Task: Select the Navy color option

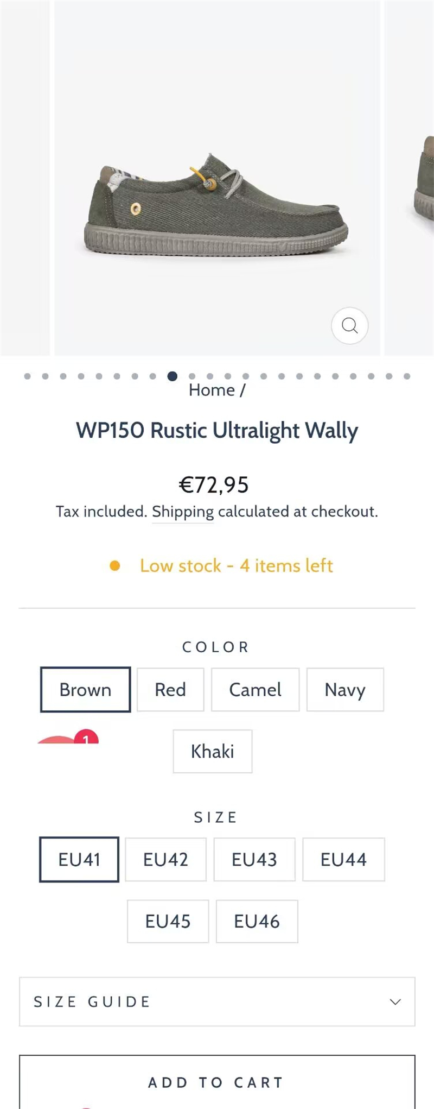Action: coord(345,690)
